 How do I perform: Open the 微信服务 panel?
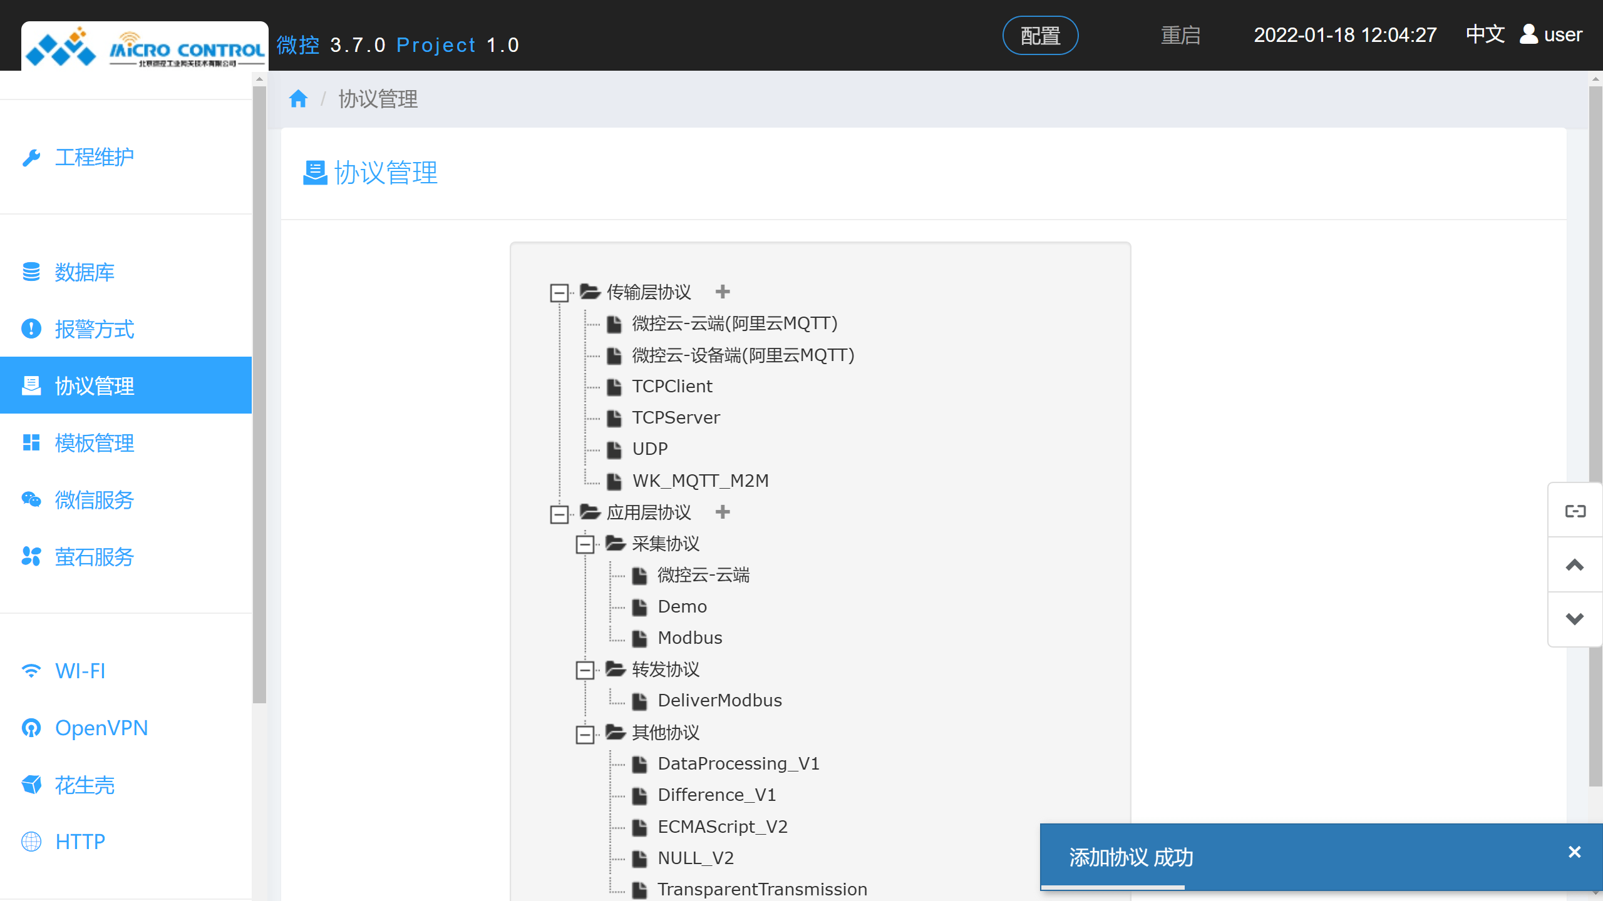[94, 500]
